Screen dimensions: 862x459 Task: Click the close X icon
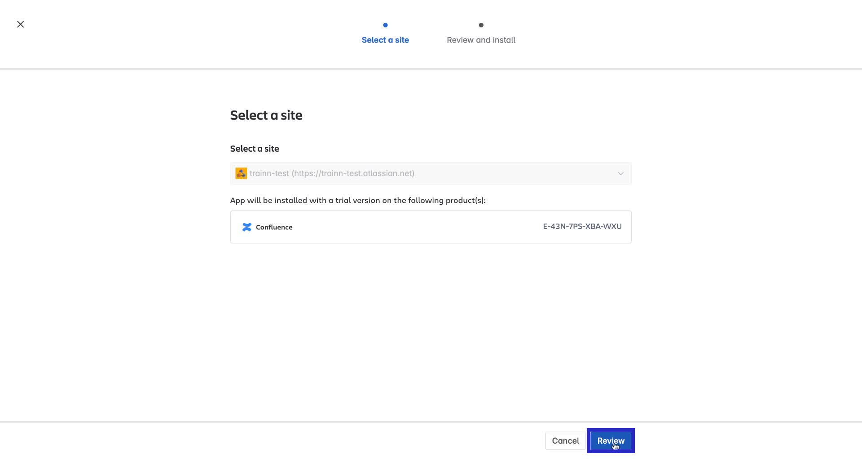(x=20, y=24)
